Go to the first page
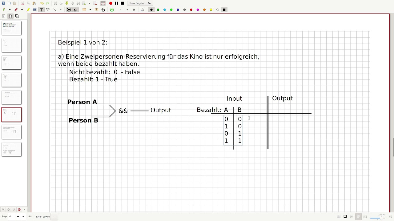This screenshot has height=221, width=394. pos(55,3)
